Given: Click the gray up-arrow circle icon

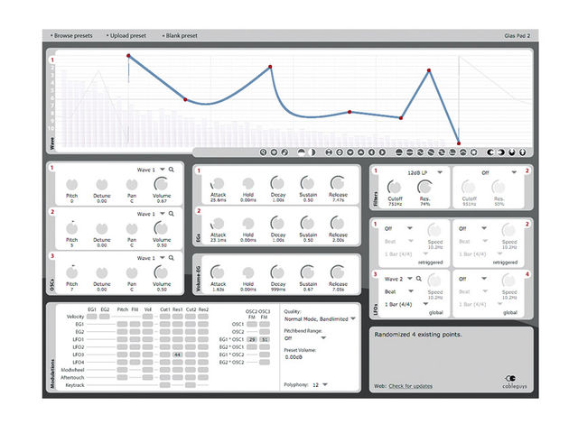Looking at the screenshot, I should (x=361, y=152).
